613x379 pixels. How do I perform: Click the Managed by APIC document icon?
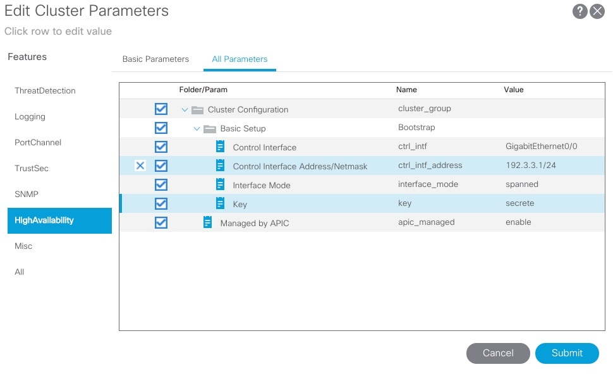coord(207,222)
